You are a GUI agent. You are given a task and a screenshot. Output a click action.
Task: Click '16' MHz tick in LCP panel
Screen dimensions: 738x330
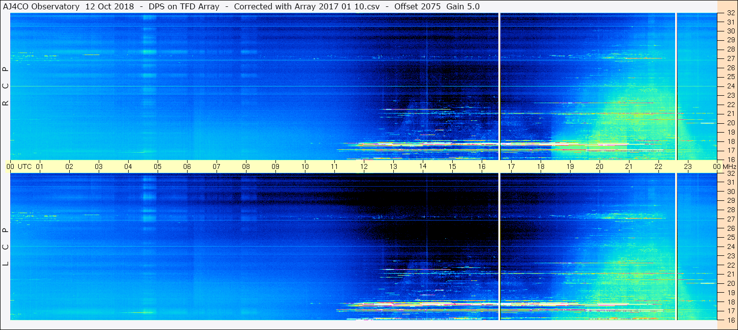[731, 320]
